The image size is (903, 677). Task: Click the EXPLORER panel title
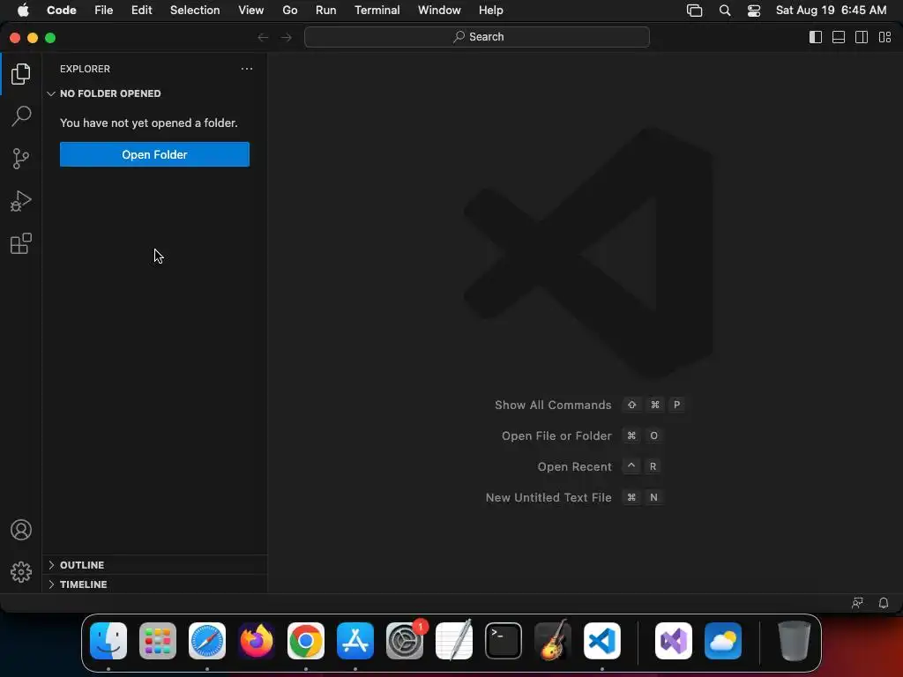point(85,69)
